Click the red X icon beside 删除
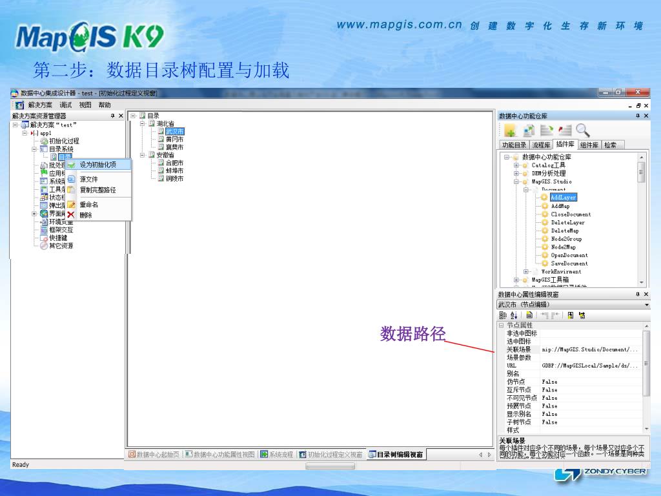The width and height of the screenshot is (661, 496). tap(71, 214)
